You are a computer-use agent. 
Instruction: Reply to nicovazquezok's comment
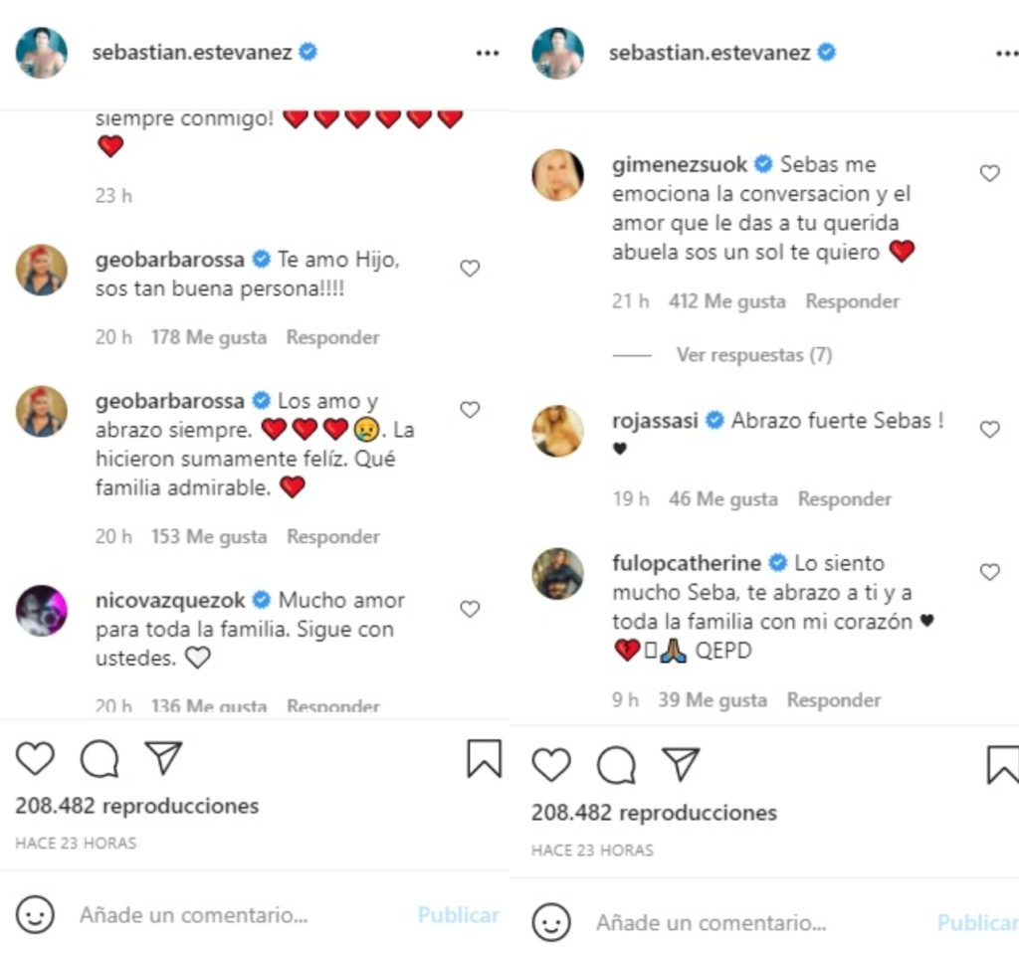click(x=332, y=706)
